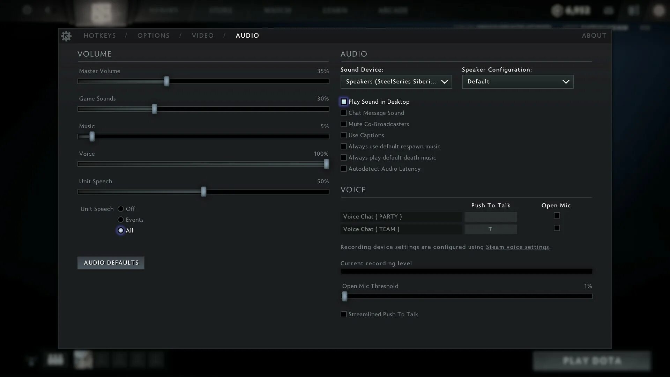Toggle Play Sound in Desktop on
Screen dimensions: 670x377
(x=343, y=101)
